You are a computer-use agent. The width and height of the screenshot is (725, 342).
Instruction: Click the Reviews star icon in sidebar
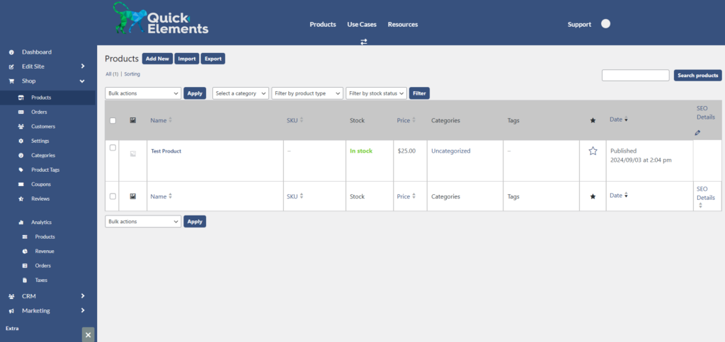[x=21, y=199]
